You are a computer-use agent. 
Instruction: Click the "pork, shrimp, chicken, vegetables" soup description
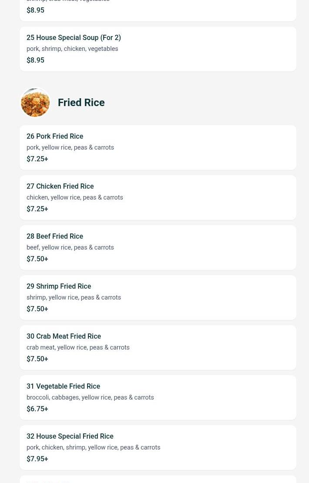click(x=72, y=49)
